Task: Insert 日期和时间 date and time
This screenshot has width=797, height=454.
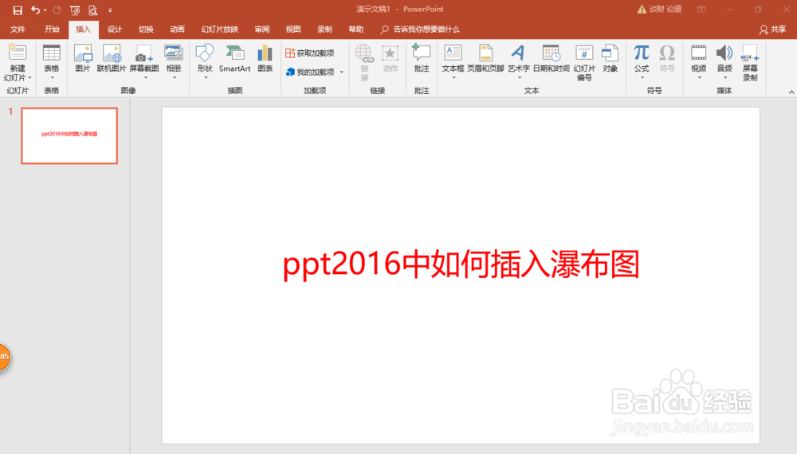Action: tap(551, 58)
